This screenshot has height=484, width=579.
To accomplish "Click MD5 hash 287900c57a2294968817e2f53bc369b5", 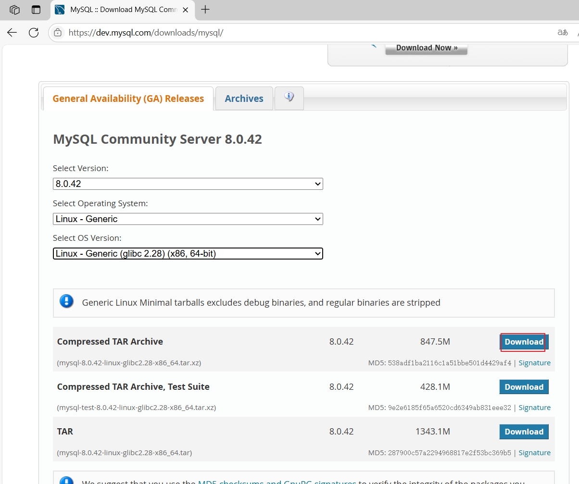I will click(x=450, y=453).
